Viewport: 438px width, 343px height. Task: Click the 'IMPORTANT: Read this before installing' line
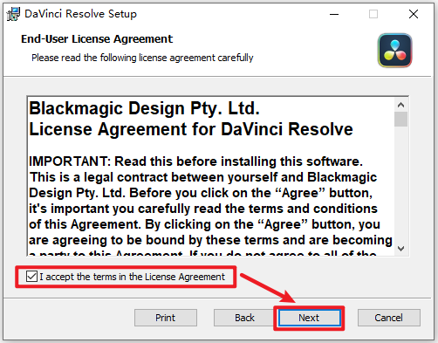click(x=195, y=161)
